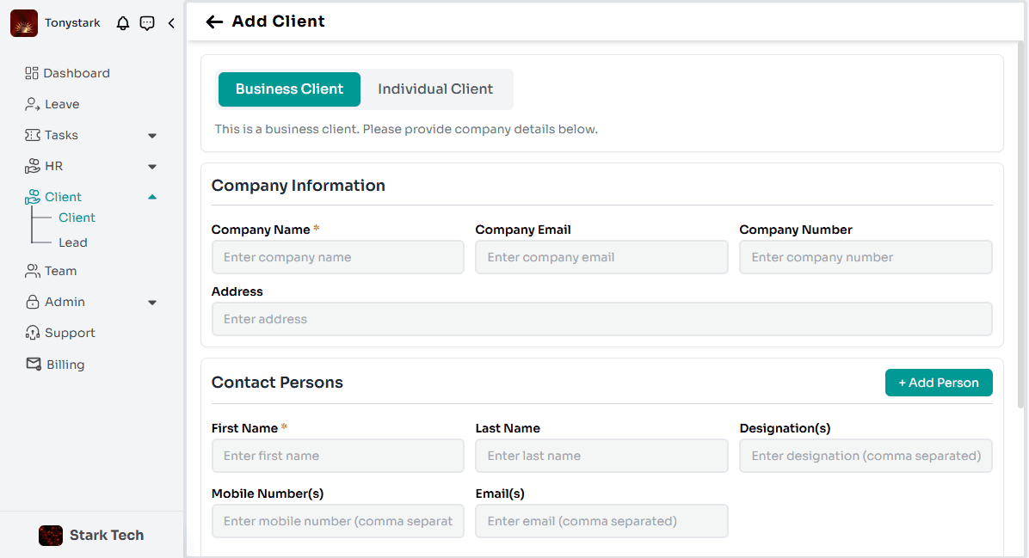Image resolution: width=1029 pixels, height=558 pixels.
Task: Collapse the sidebar with the chevron
Action: click(171, 23)
